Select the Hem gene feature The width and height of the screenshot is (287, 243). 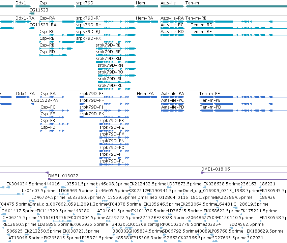pyautogui.click(x=147, y=6)
